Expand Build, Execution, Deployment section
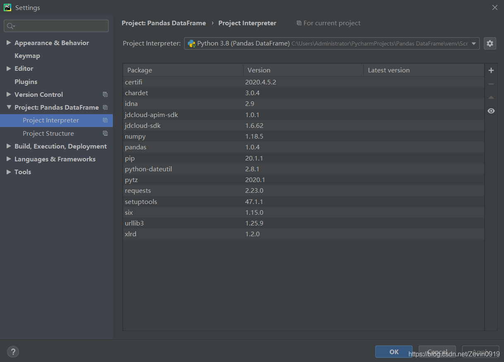The image size is (504, 362). 9,146
